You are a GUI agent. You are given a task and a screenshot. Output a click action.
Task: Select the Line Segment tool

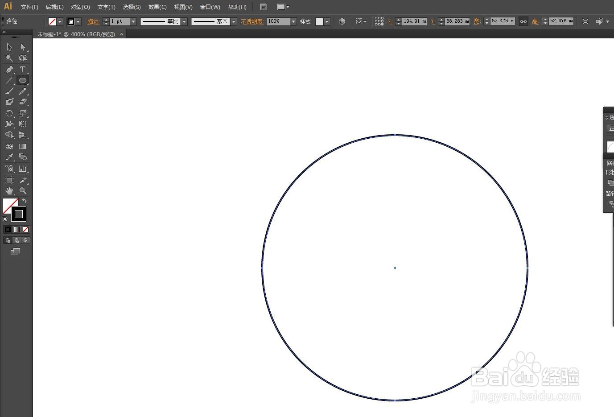click(x=9, y=80)
